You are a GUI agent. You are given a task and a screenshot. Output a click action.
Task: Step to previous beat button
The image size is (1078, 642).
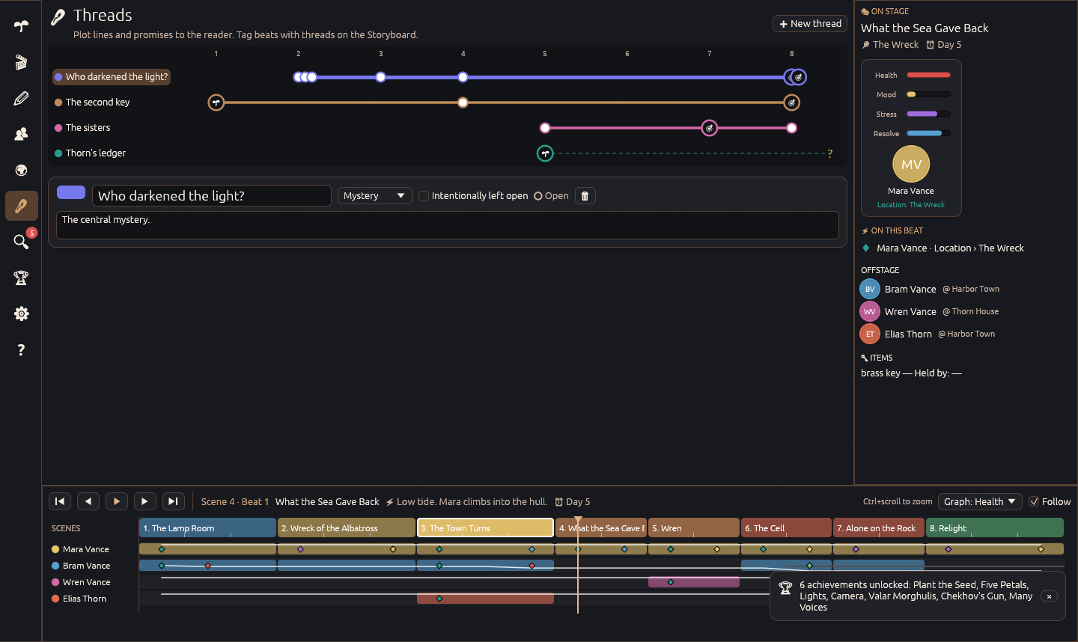coord(88,501)
